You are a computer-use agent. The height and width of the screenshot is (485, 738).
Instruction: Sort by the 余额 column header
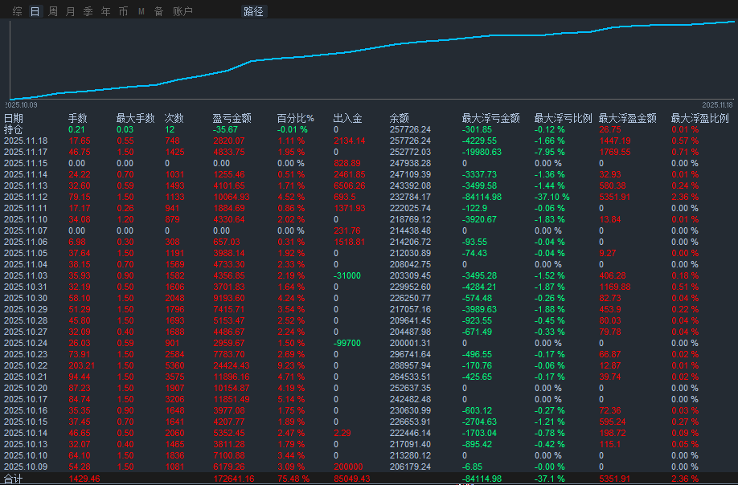(399, 118)
